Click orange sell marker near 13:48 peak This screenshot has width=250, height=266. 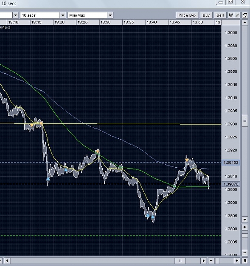click(x=187, y=160)
